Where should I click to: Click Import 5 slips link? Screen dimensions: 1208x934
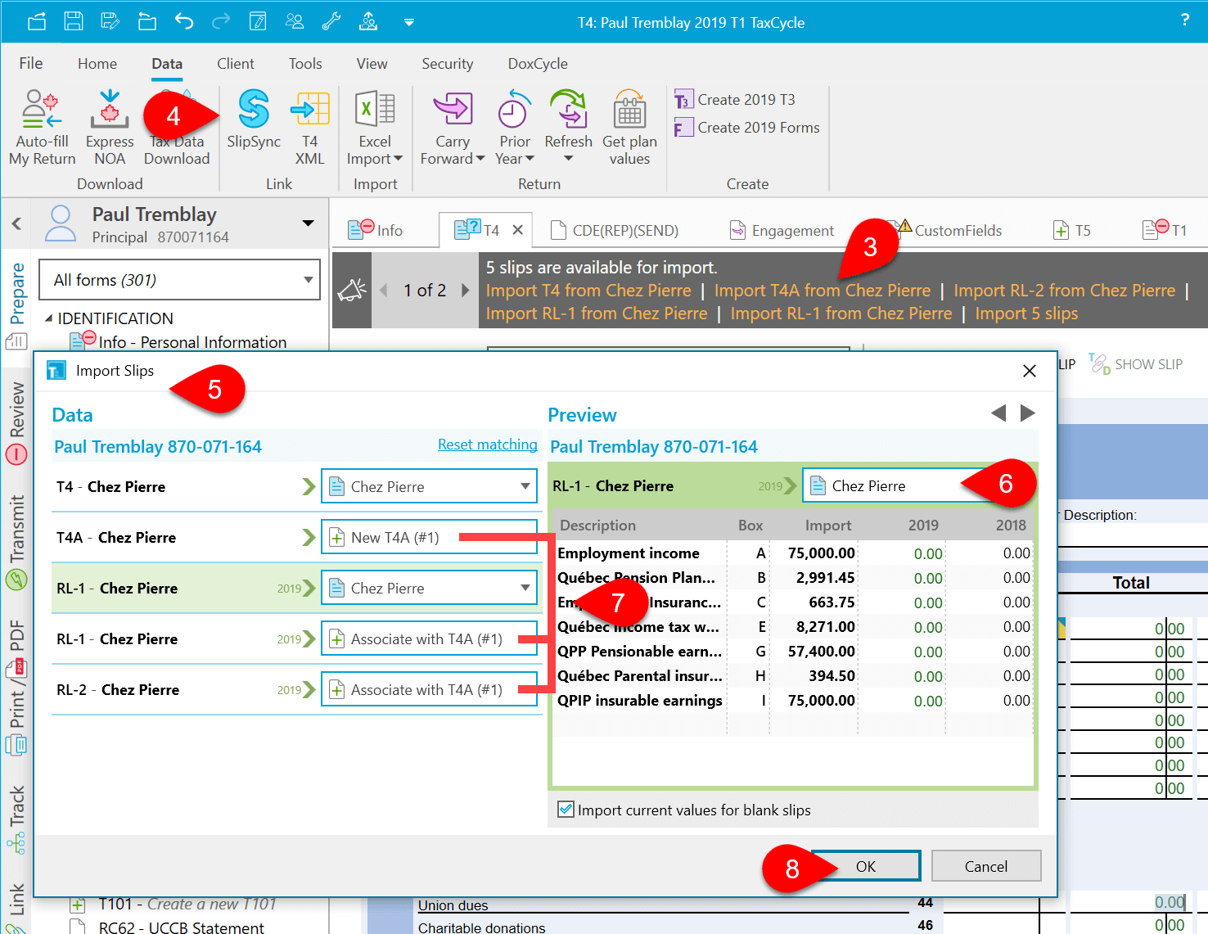point(1026,314)
